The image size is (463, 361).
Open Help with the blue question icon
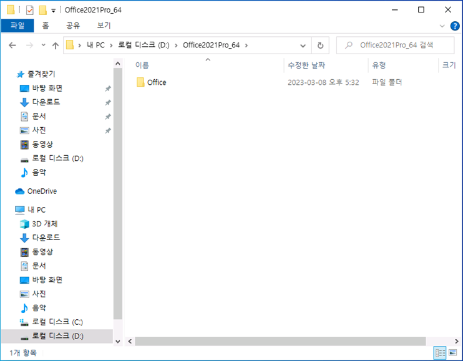455,26
